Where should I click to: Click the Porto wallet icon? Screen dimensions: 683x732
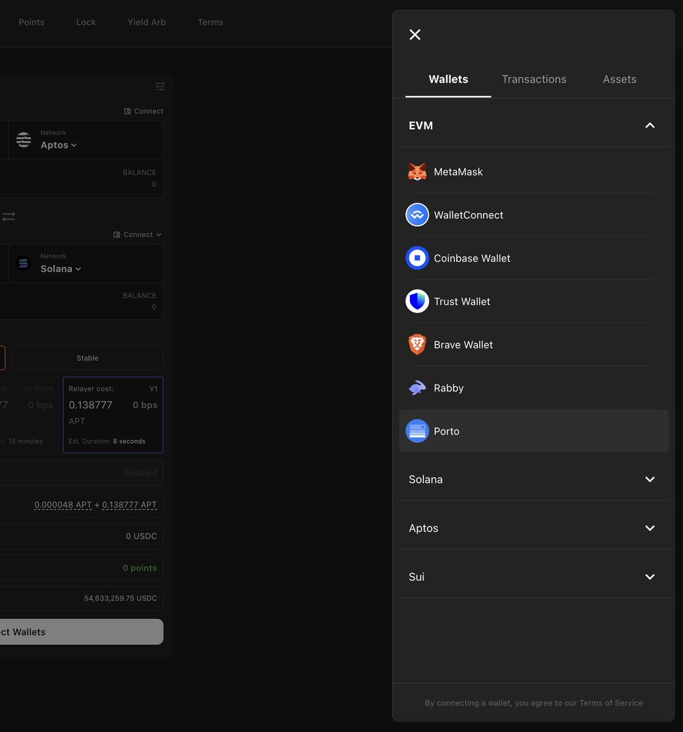pyautogui.click(x=417, y=431)
